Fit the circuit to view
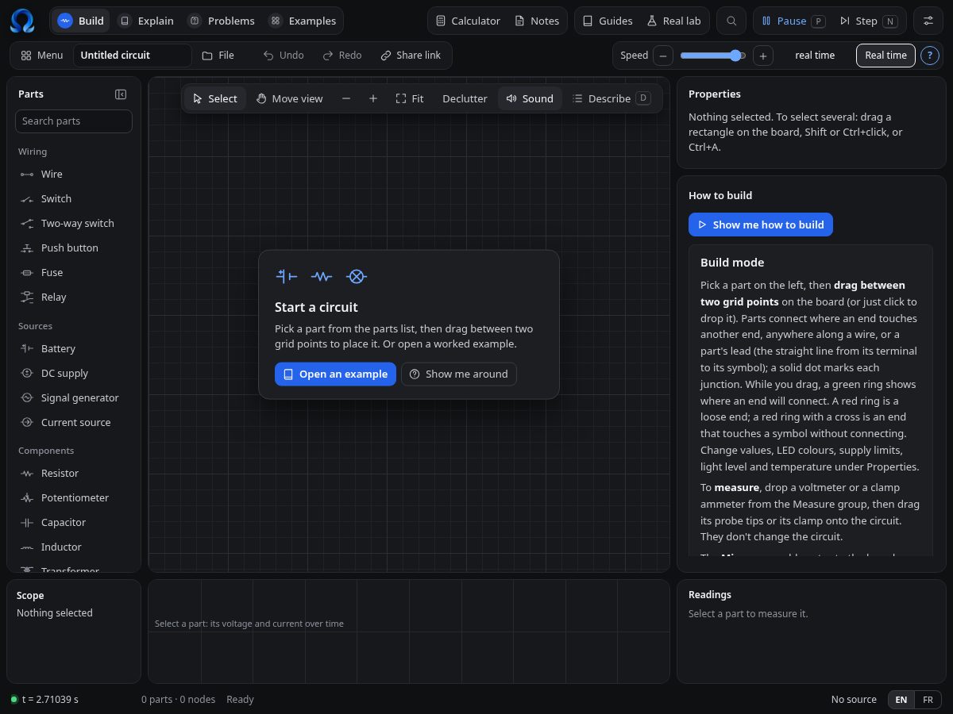The height and width of the screenshot is (714, 953). pyautogui.click(x=410, y=98)
